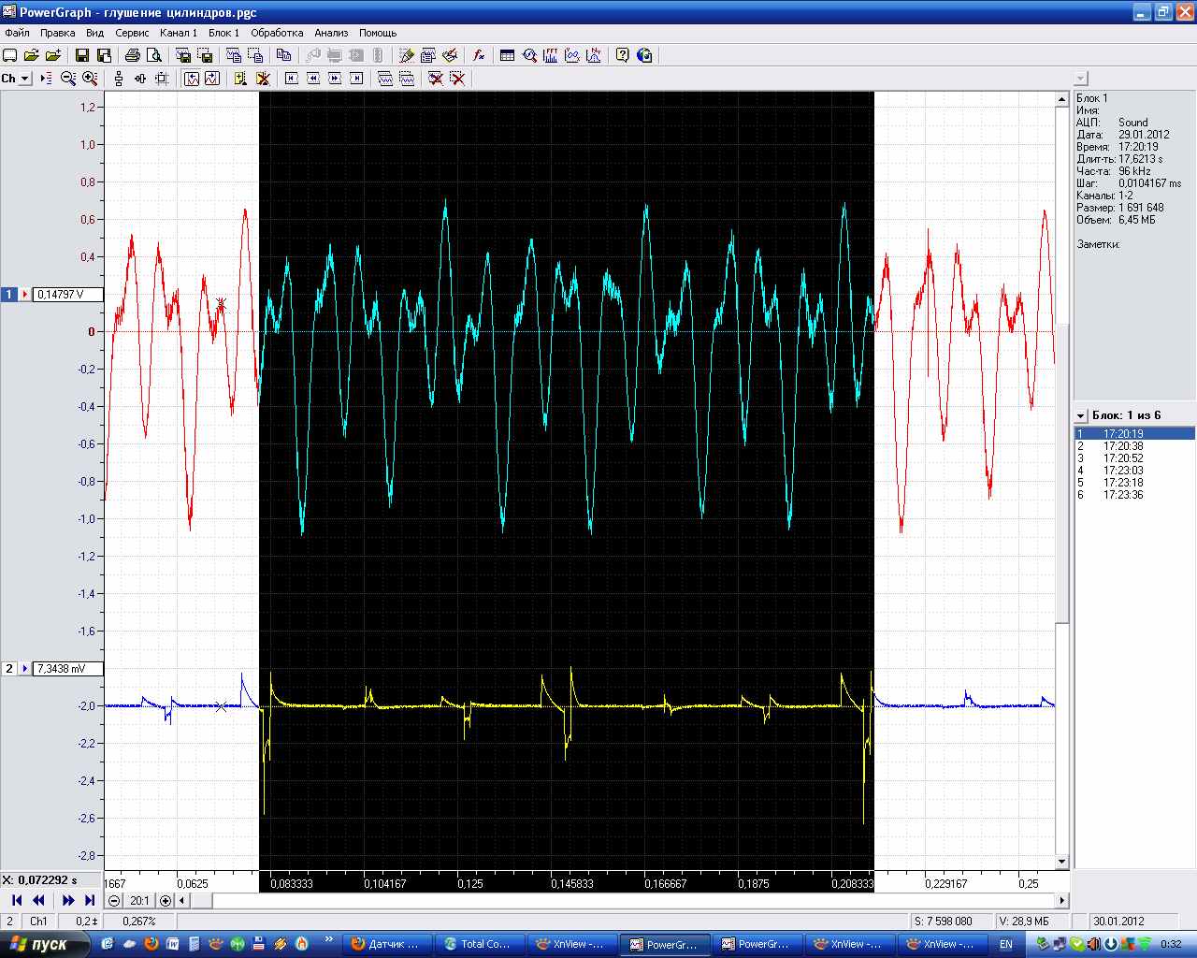1197x958 pixels.
Task: Click the rewind double-arrow button
Action: 38,900
